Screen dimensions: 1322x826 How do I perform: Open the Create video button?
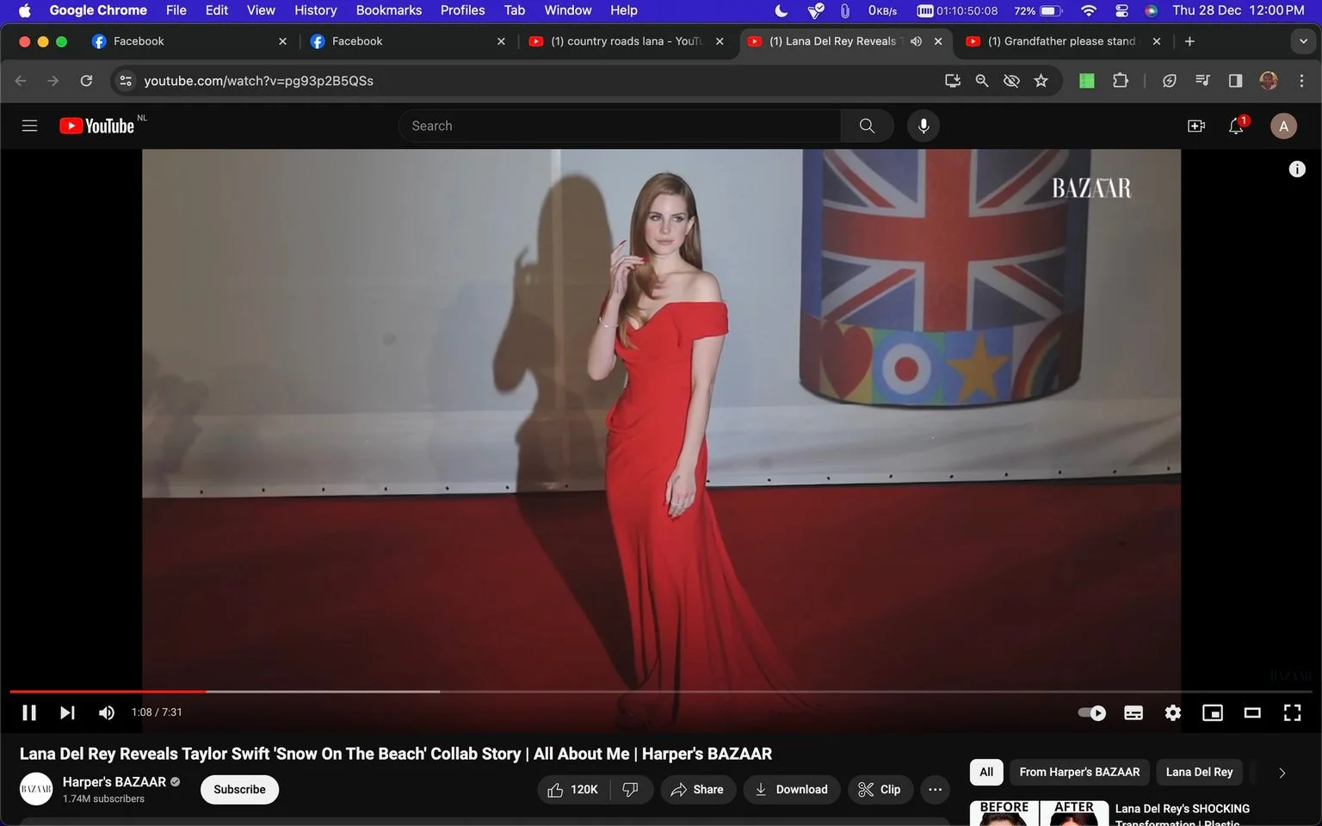coord(1196,126)
